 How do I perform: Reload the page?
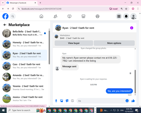(13, 9)
